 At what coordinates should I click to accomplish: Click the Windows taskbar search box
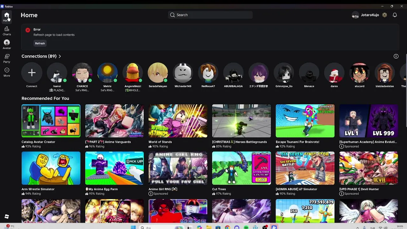(162, 227)
